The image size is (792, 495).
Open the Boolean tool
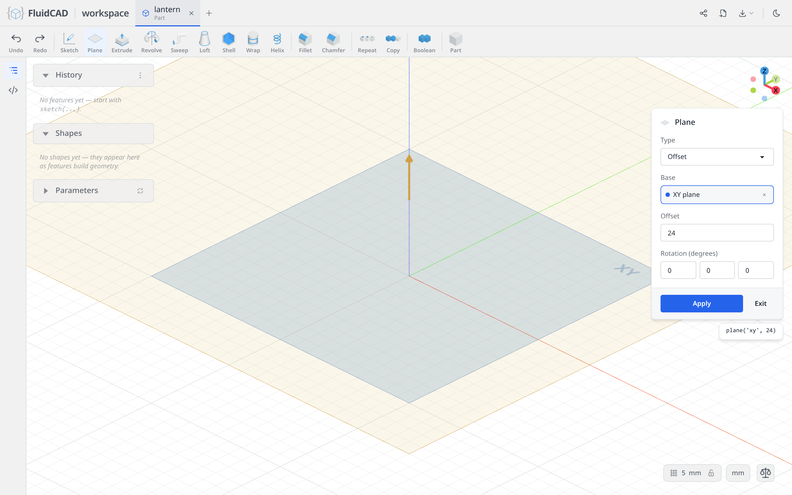pos(424,42)
